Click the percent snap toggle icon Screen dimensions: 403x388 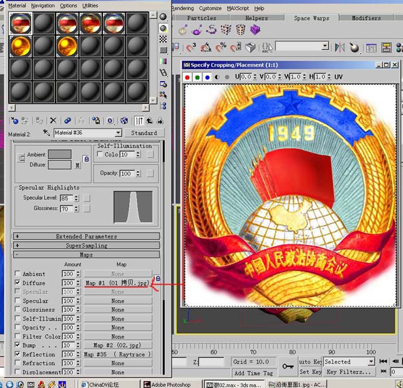pyautogui.click(x=221, y=47)
